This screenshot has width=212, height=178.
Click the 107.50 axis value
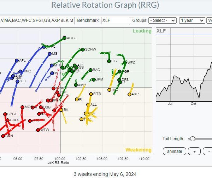pyautogui.click(x=123, y=159)
